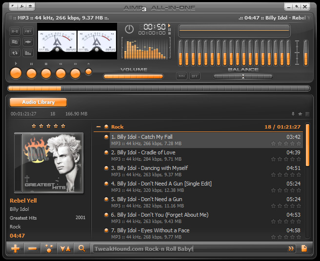The width and height of the screenshot is (320, 261).
Task: Click the 00:50 time display
Action: 155,27
